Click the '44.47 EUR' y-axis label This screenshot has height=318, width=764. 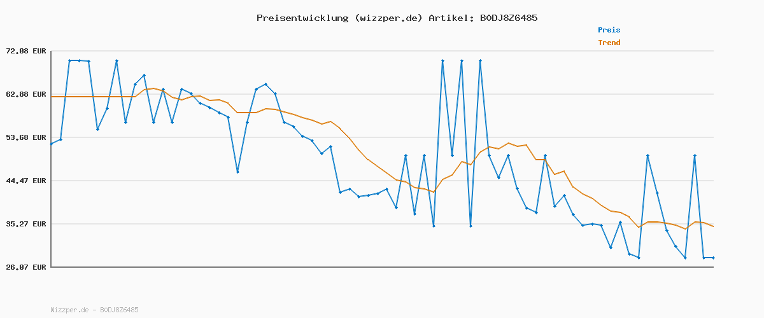(26, 181)
